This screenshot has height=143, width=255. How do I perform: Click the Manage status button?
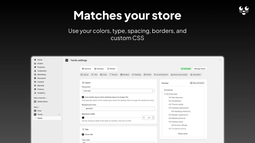(200, 69)
